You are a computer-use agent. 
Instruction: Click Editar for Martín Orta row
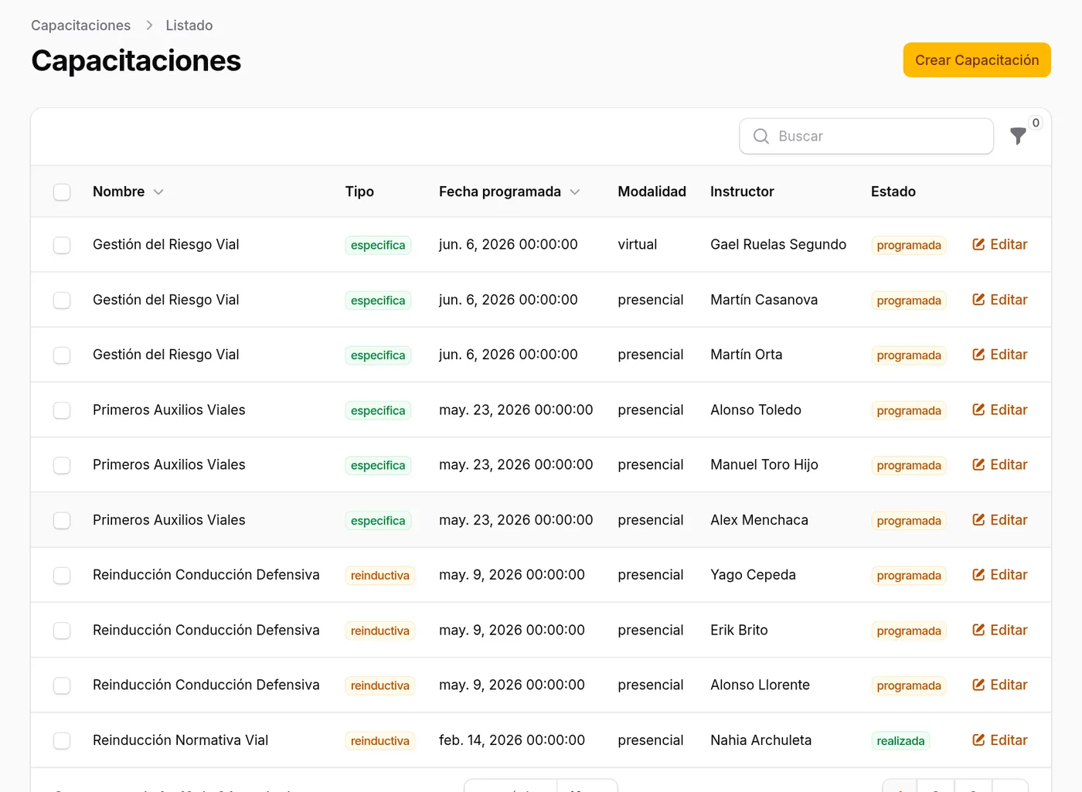[999, 355]
